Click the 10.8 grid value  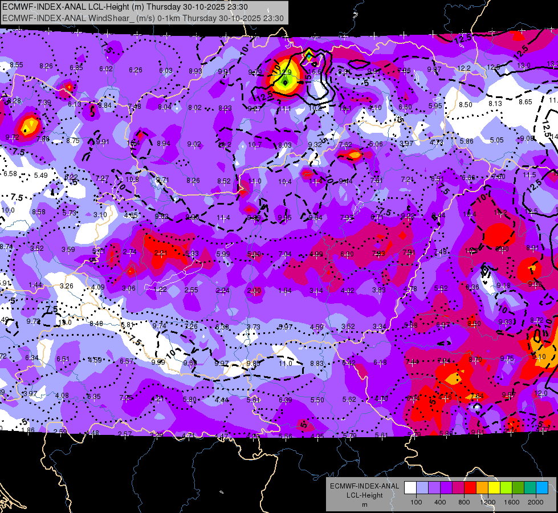pos(132,180)
